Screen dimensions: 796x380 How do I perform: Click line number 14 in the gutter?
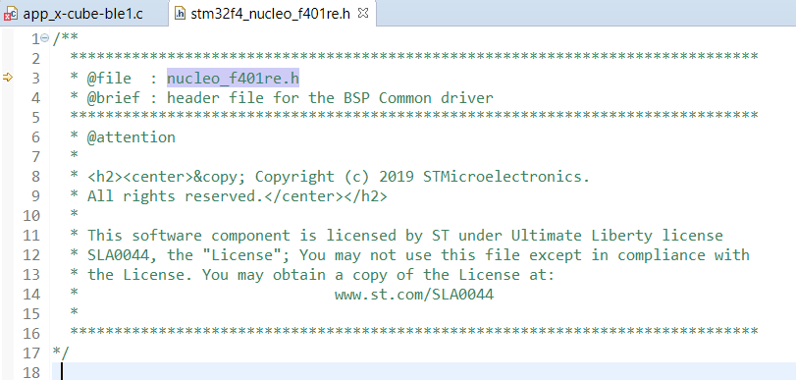pyautogui.click(x=31, y=295)
